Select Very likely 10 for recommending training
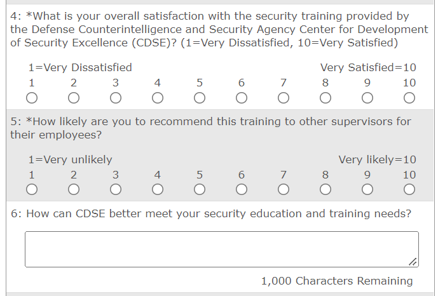The width and height of the screenshot is (438, 296). [x=409, y=189]
